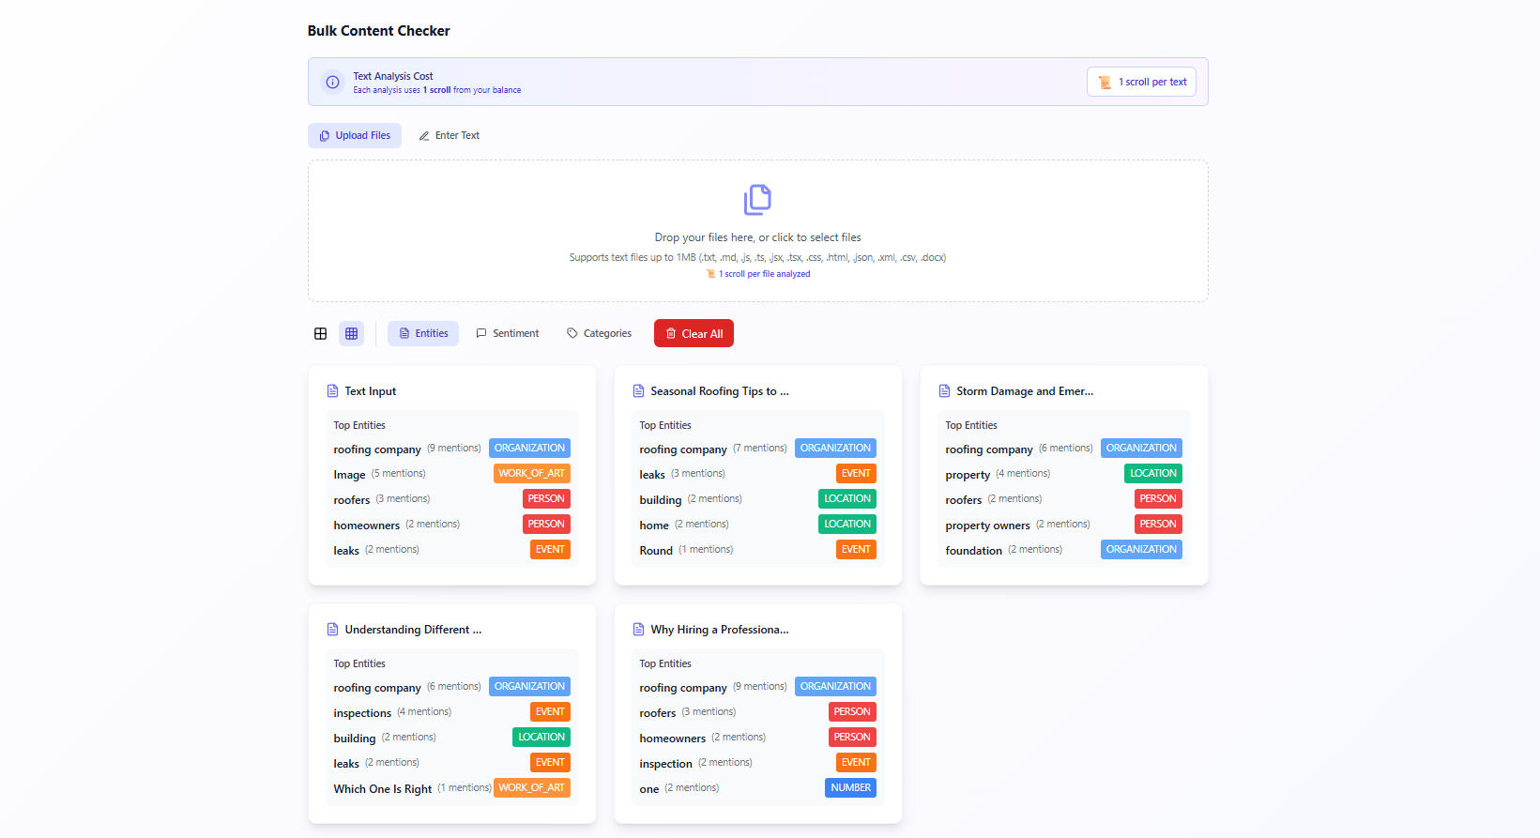Switch to two-column grid view icon
The width and height of the screenshot is (1540, 838).
321,334
